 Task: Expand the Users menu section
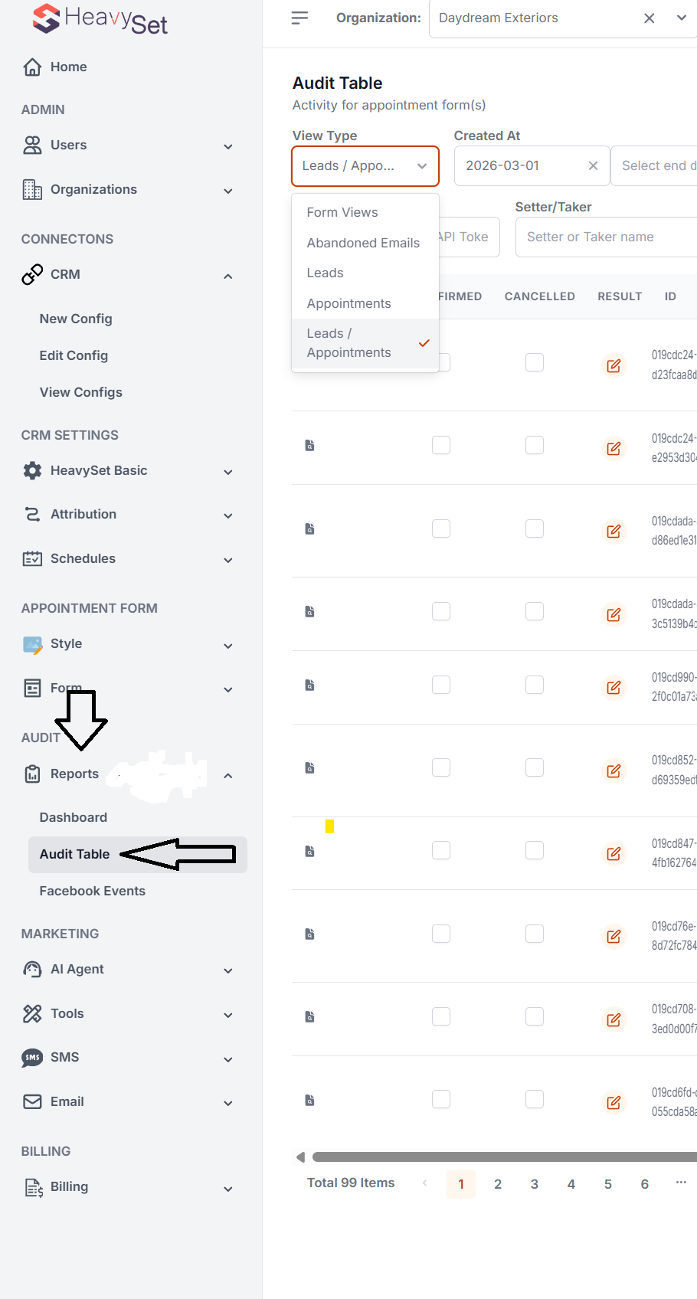pyautogui.click(x=227, y=146)
